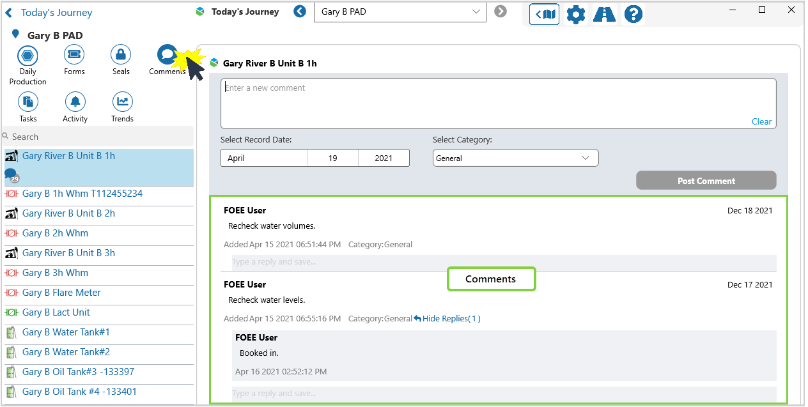Expand the Gary B PAD dropdown
The width and height of the screenshot is (808, 407).
point(476,12)
